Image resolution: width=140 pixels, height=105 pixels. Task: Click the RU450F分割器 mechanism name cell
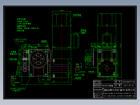point(107,86)
